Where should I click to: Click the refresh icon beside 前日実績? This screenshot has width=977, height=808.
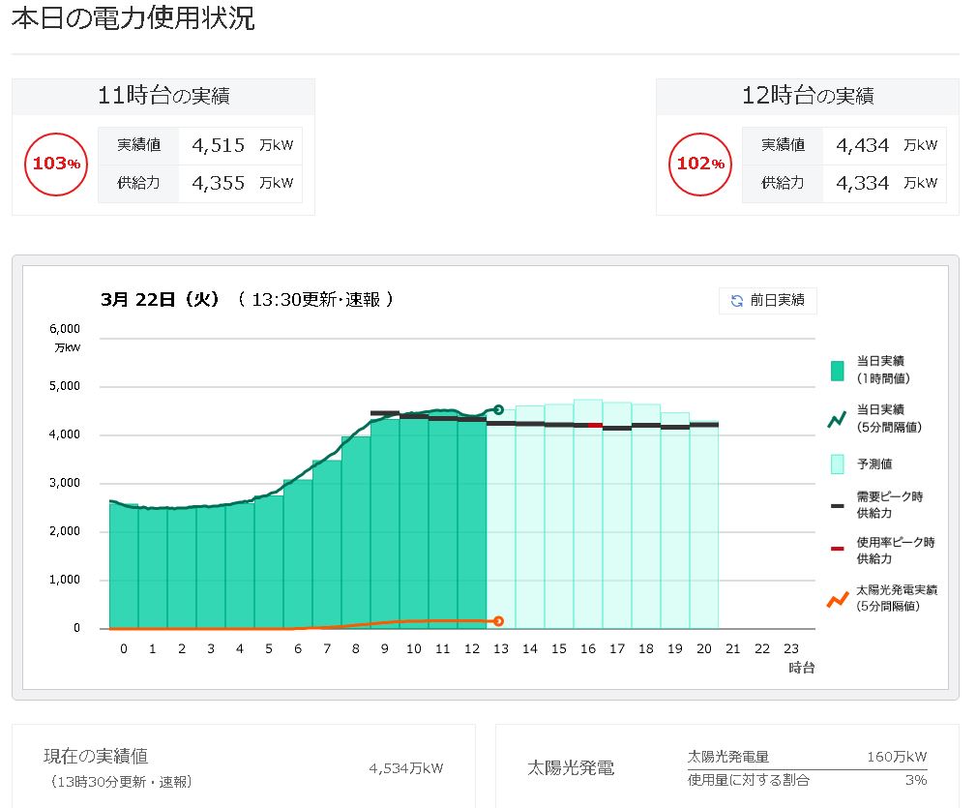tap(736, 301)
